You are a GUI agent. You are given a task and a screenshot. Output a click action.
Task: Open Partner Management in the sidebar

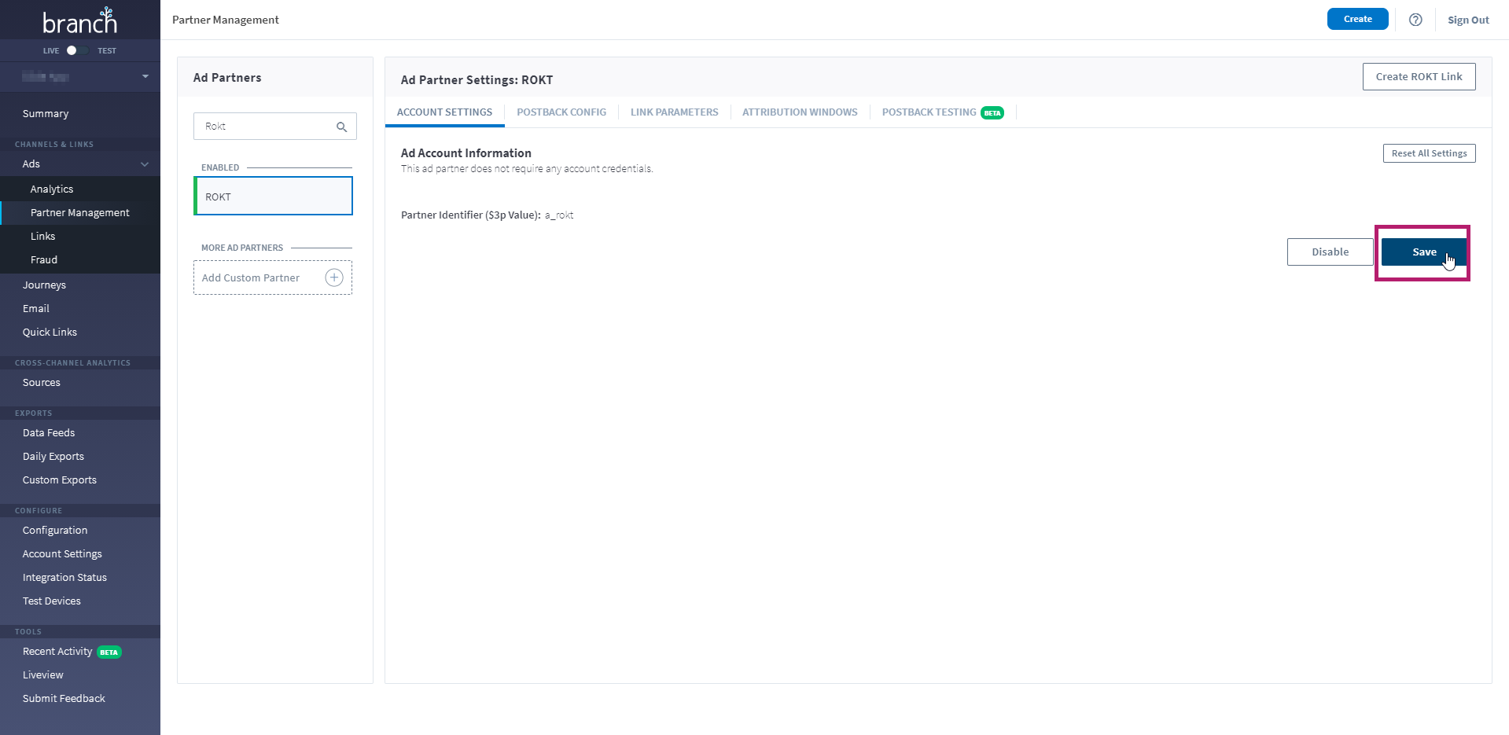tap(80, 213)
